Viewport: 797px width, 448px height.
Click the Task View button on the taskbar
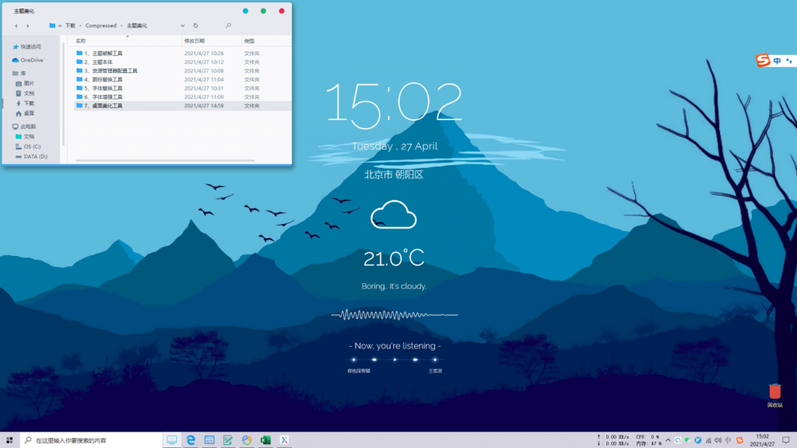coord(171,439)
